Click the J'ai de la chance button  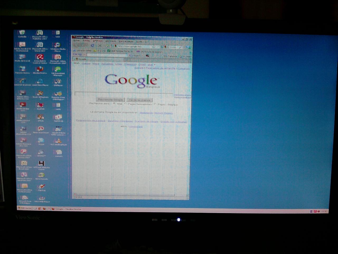[139, 100]
